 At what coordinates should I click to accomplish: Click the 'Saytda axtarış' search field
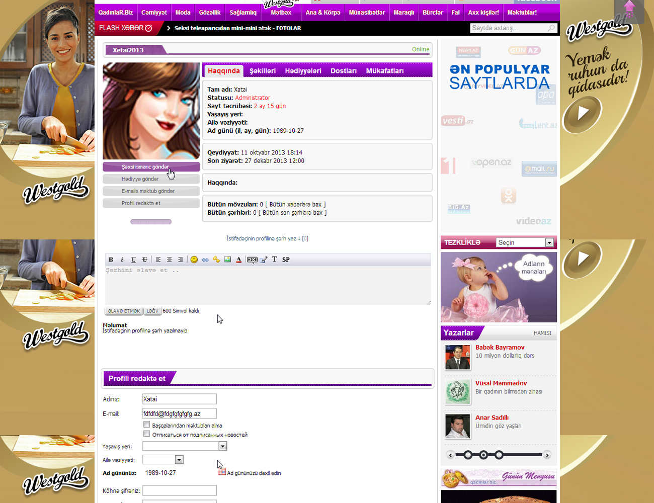(508, 28)
